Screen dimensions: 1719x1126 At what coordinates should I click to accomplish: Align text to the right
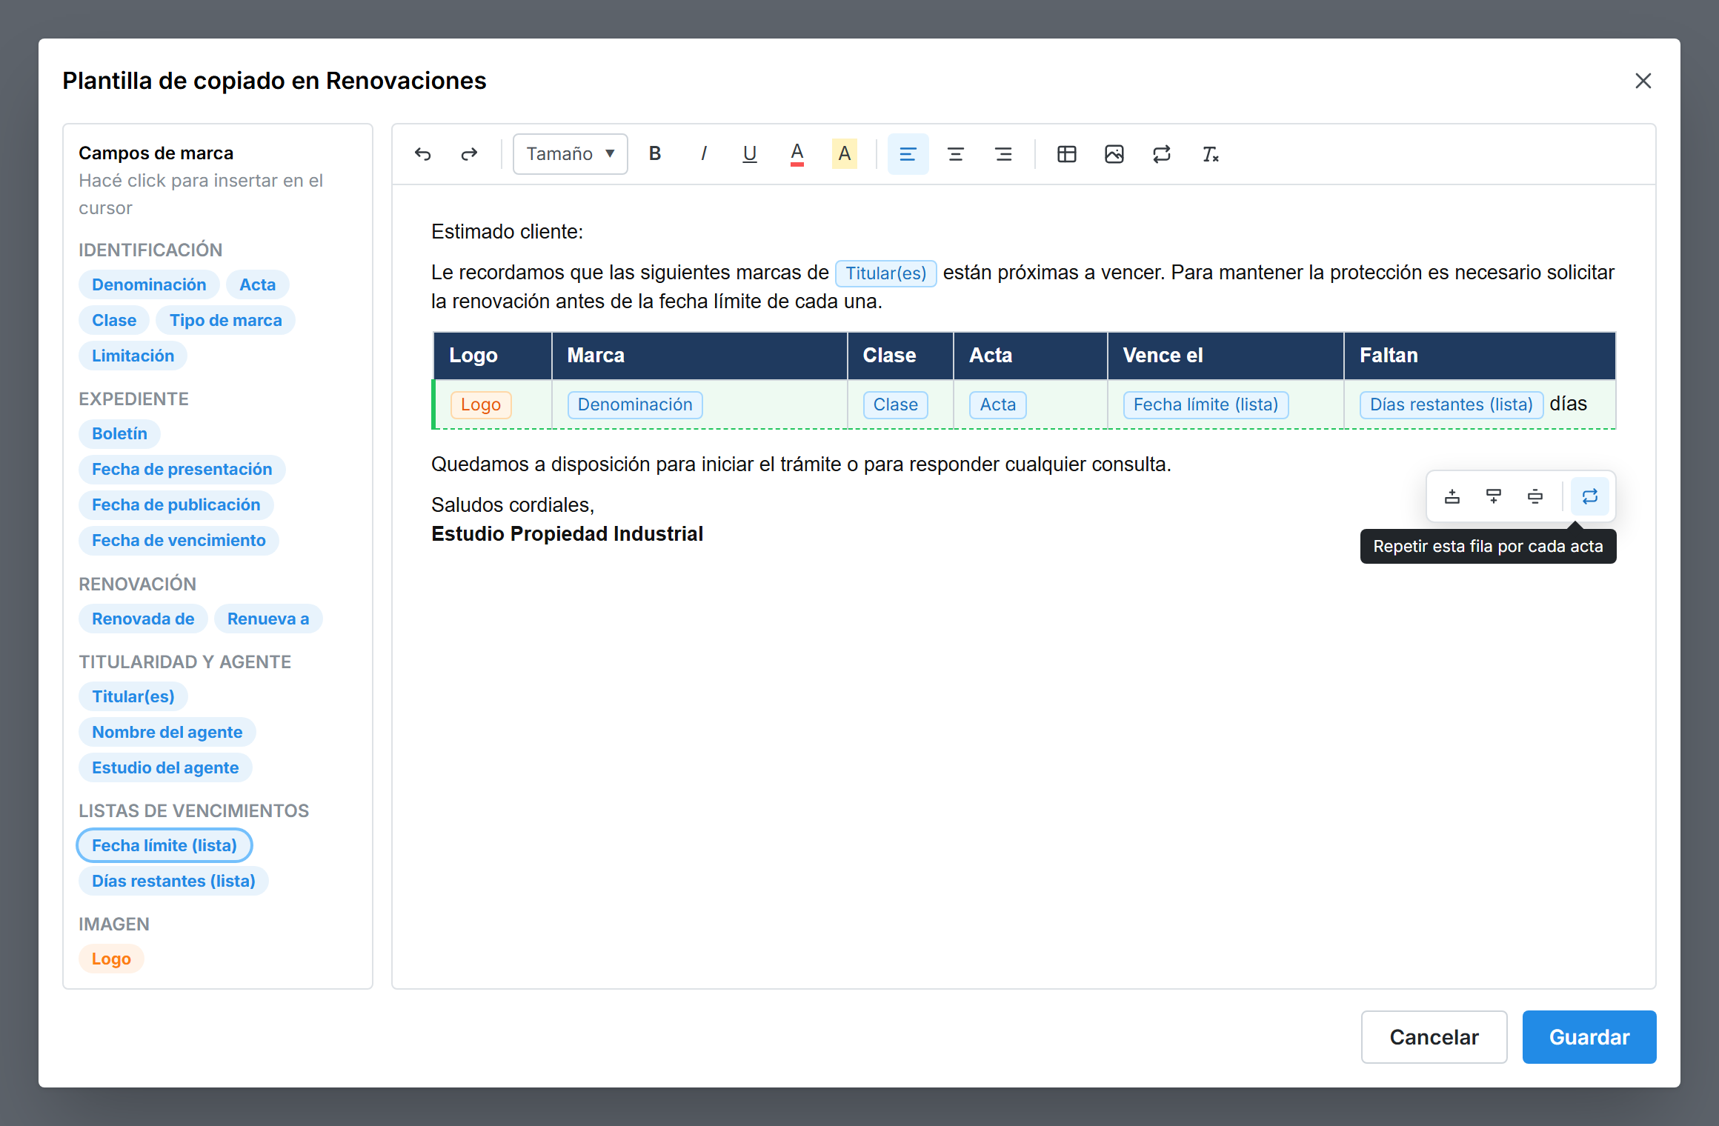[x=1003, y=154]
